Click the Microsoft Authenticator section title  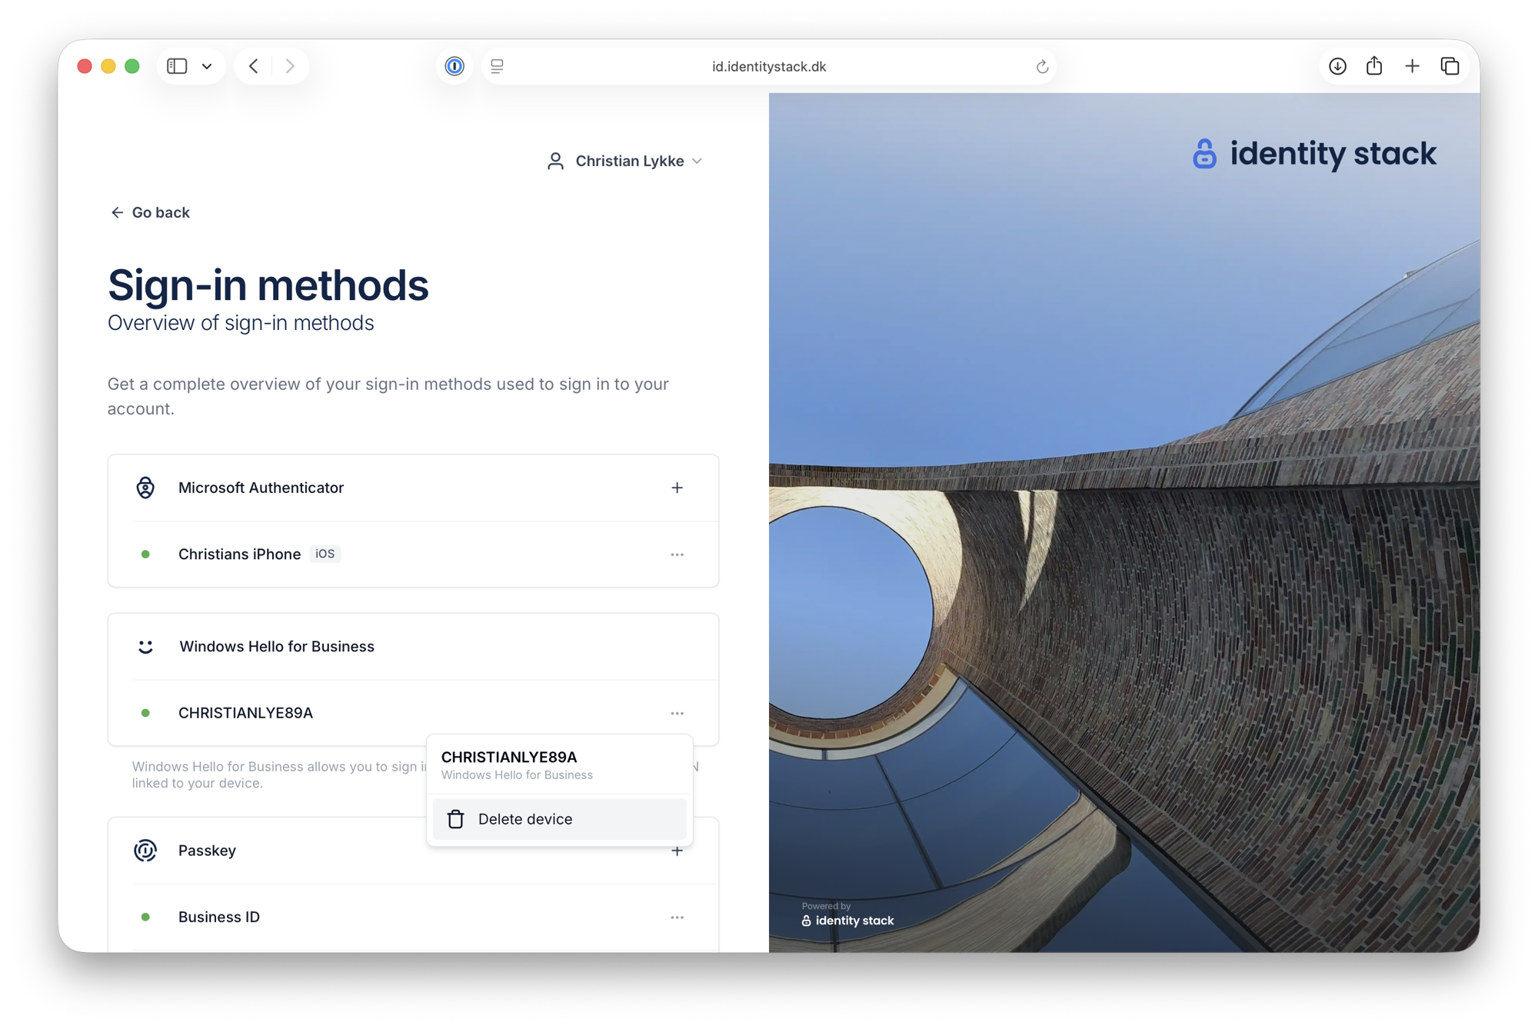[x=261, y=488]
